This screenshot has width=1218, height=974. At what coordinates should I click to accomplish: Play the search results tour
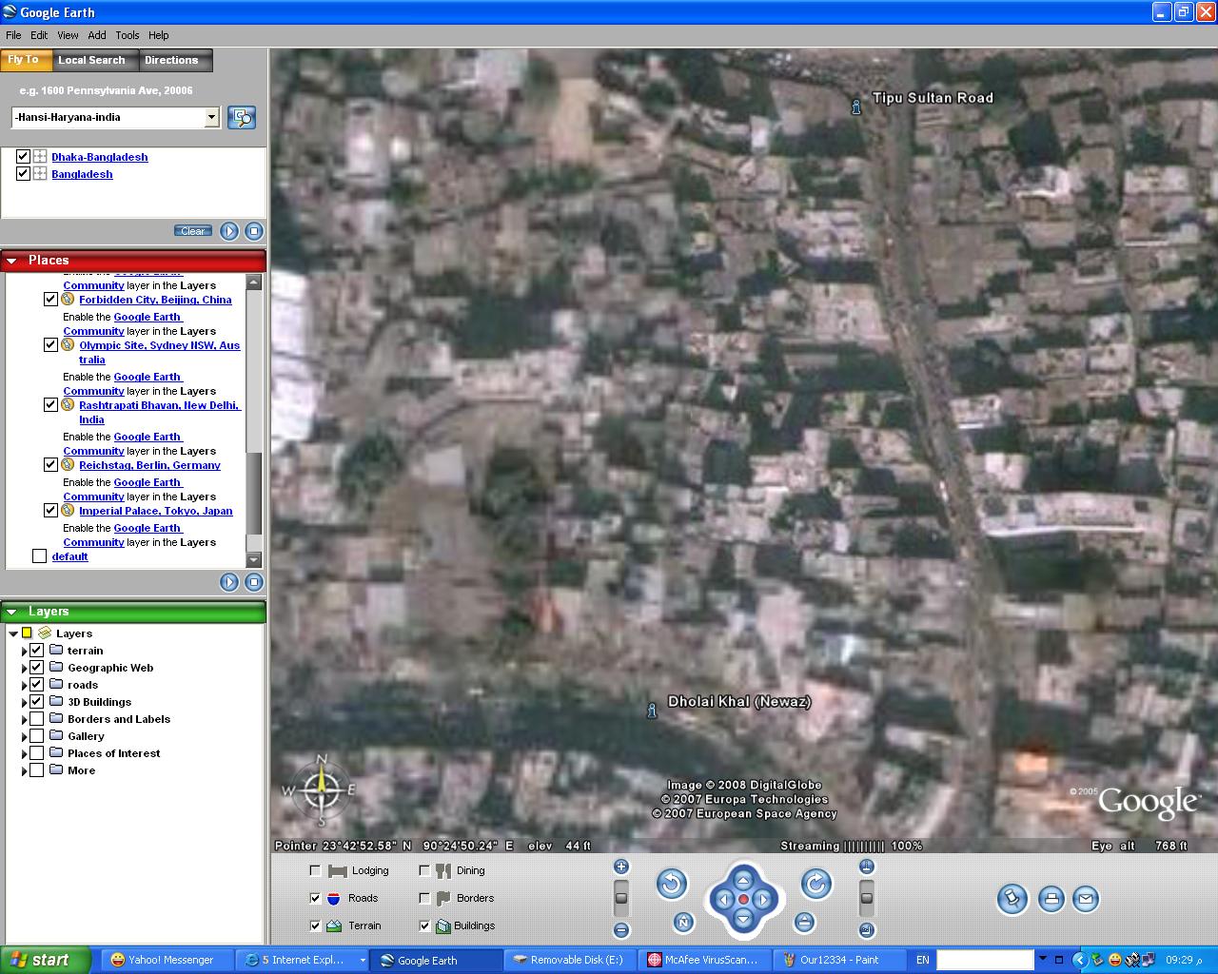(x=229, y=231)
